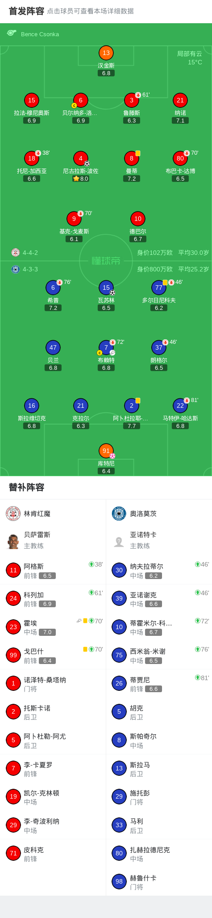
Task: Tap 4-4-2 formation team badge
Action: point(16,253)
